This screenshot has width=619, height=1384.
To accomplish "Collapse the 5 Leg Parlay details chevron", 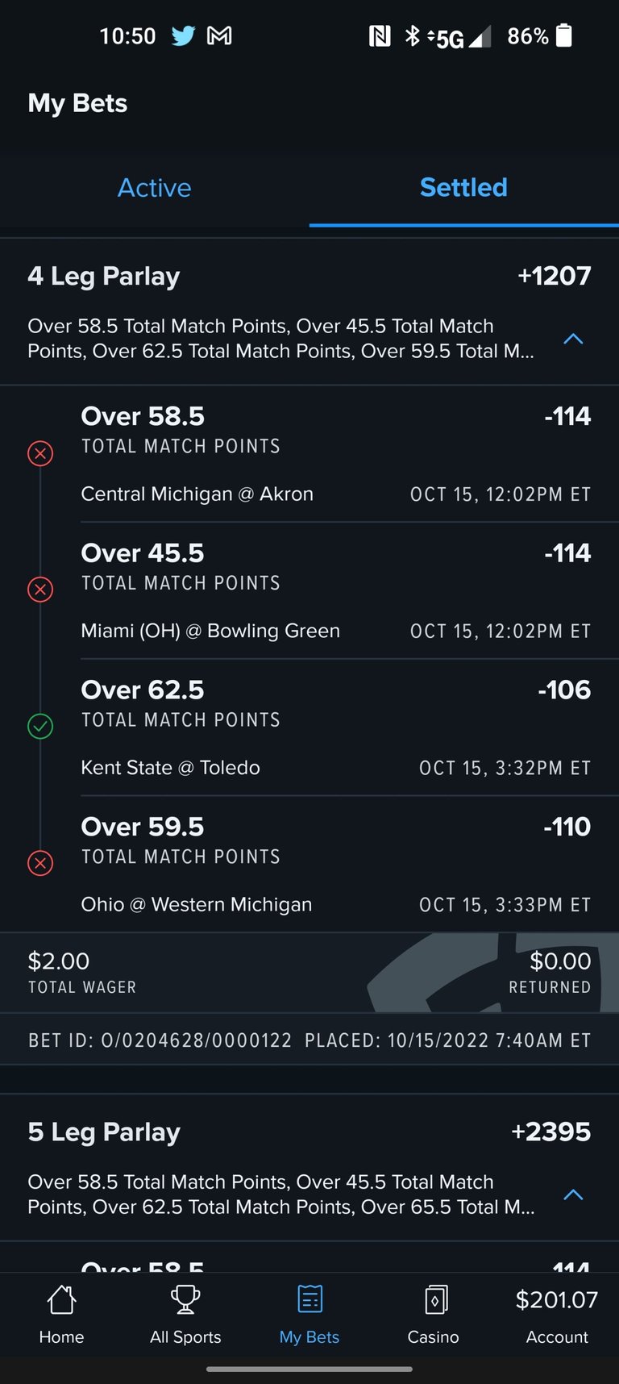I will pos(573,1194).
